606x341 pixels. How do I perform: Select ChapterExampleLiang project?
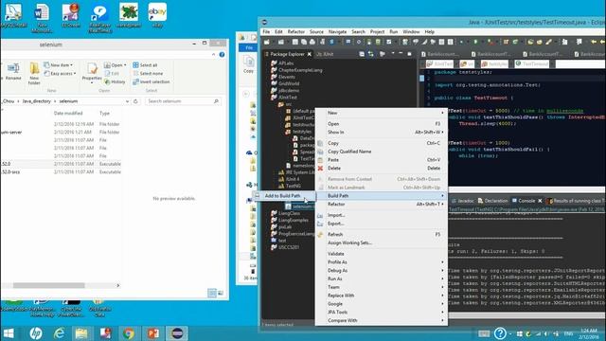pos(296,70)
